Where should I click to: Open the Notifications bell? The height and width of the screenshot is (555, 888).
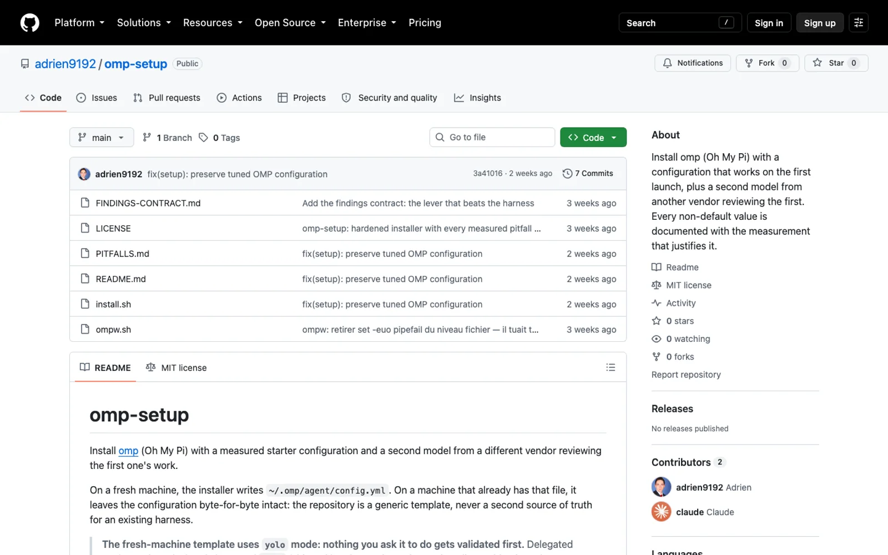(x=693, y=63)
